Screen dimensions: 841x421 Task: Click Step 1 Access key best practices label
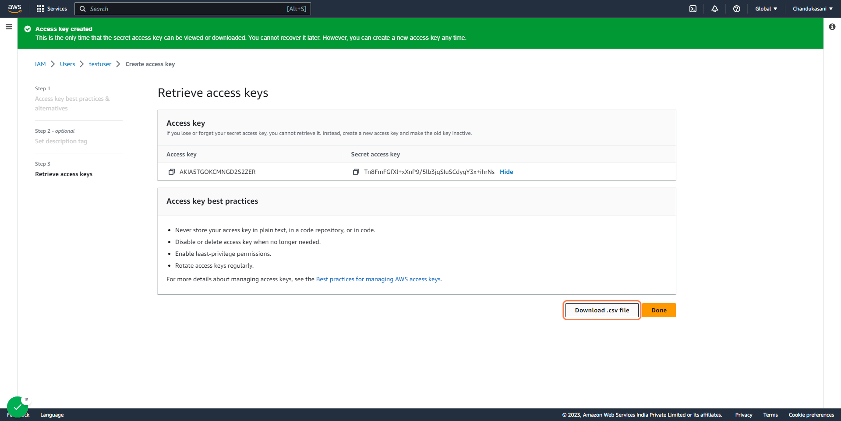click(72, 103)
